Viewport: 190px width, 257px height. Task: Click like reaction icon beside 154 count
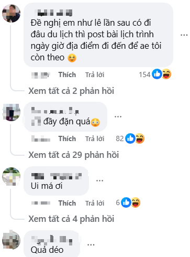157,74
